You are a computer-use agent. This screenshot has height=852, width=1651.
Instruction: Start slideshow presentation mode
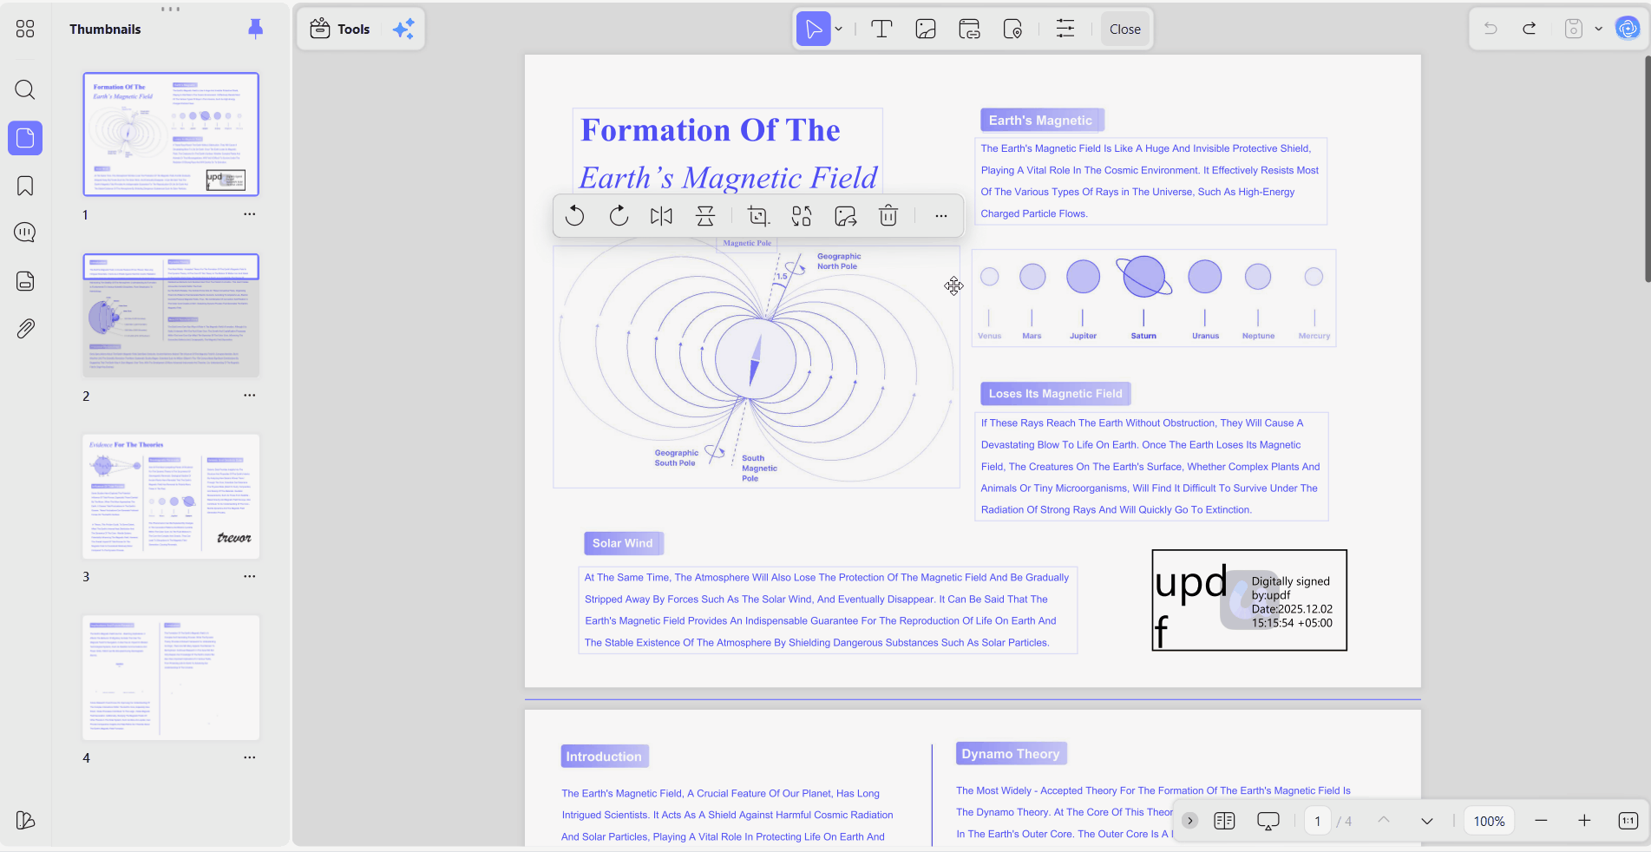(x=1268, y=821)
